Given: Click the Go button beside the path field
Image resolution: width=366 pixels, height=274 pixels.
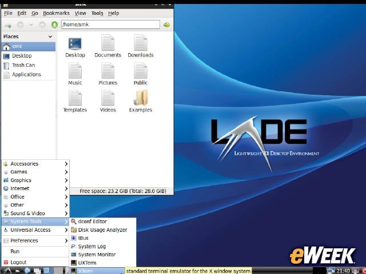Looking at the screenshot, I should click(x=166, y=25).
